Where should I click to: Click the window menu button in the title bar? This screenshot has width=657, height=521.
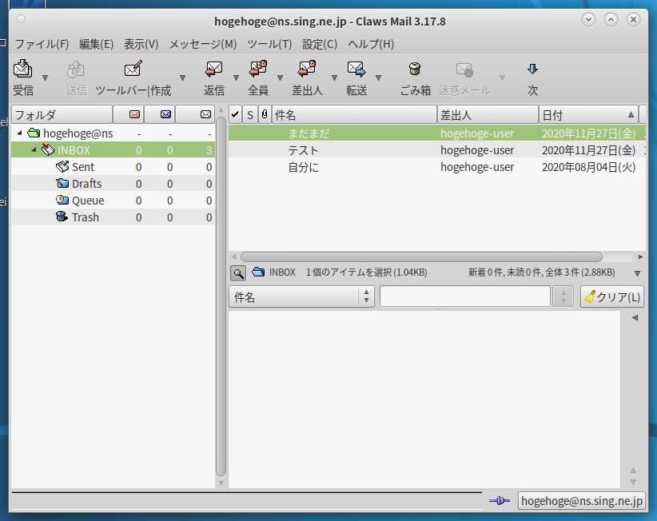point(21,19)
